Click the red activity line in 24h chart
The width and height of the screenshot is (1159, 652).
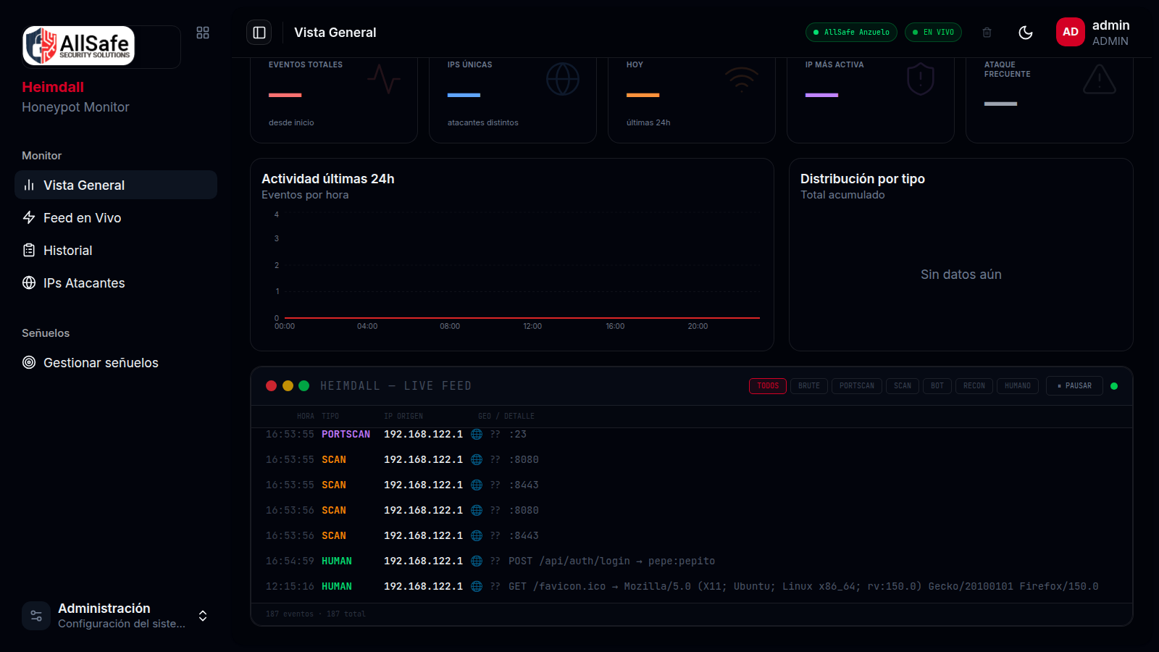click(x=522, y=317)
